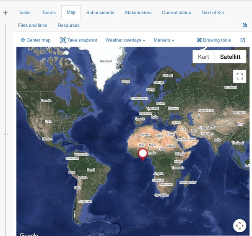Toggle fullscreen map view

click(x=239, y=76)
